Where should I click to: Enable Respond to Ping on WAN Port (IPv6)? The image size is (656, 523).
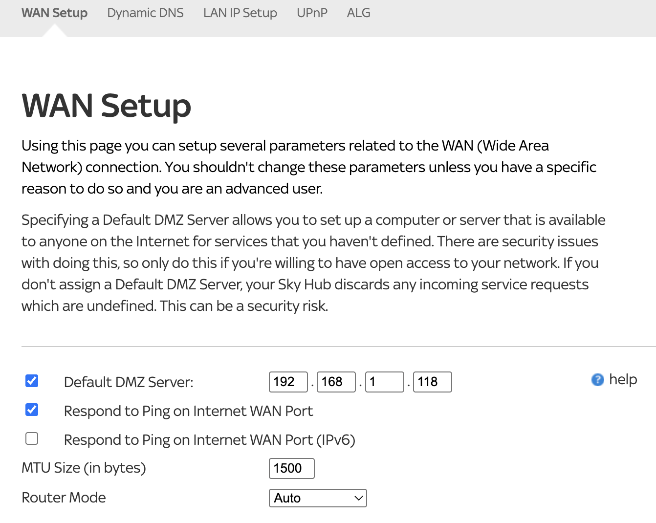(31, 439)
